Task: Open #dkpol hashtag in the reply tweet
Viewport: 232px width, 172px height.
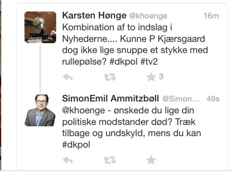Action: pyautogui.click(x=76, y=145)
